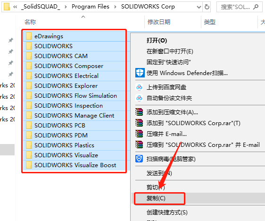Select the SOLIDWORKS Plastics folder name
265x221 pixels.
(x=64, y=145)
